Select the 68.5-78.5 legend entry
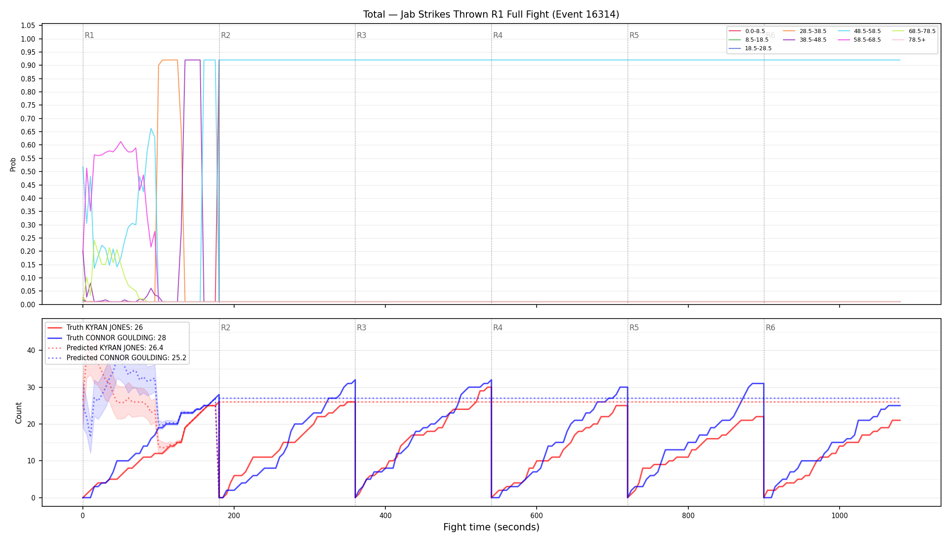Screen dimensions: 951x543 coord(914,31)
